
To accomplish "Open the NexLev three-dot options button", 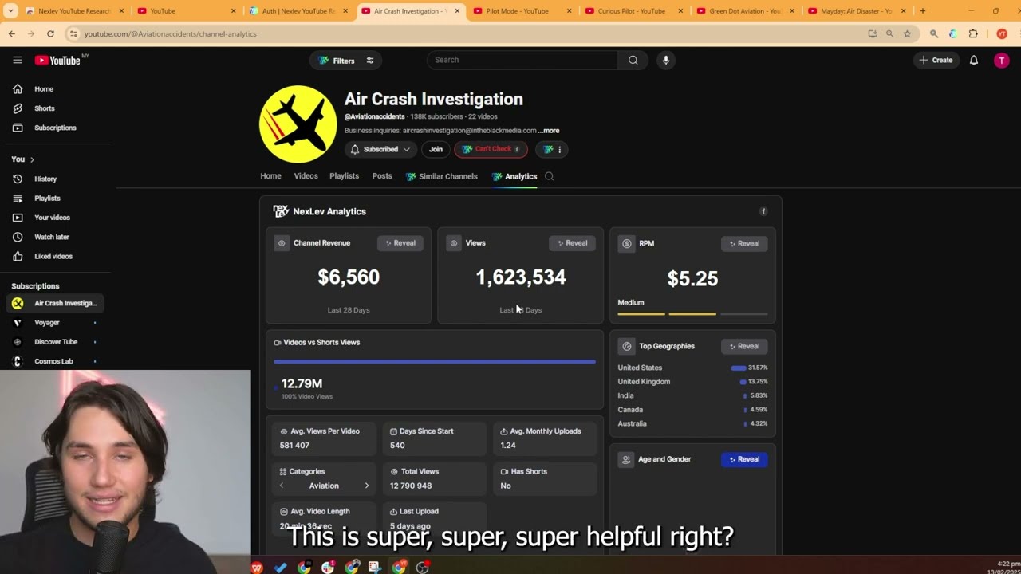I will coord(553,149).
